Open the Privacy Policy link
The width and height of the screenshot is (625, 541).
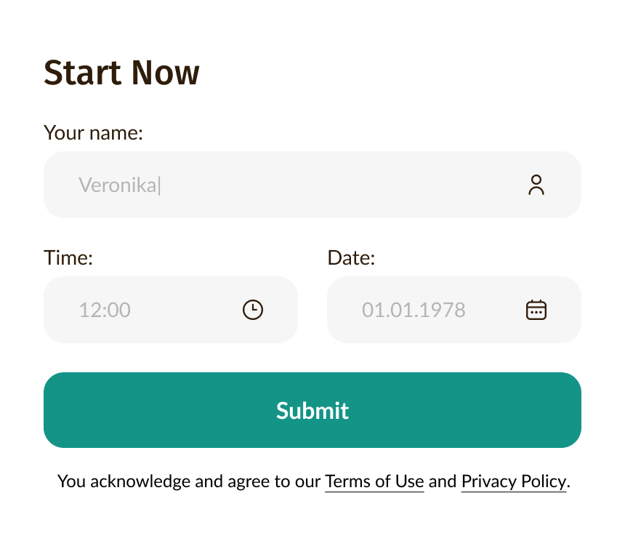[514, 481]
